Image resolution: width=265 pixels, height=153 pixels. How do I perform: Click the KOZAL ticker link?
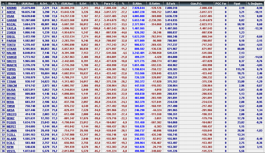(11, 24)
